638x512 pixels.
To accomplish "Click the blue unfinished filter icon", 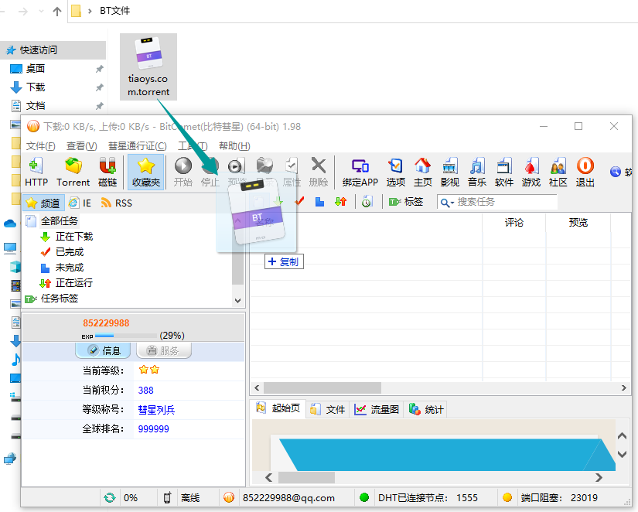I will coord(320,201).
